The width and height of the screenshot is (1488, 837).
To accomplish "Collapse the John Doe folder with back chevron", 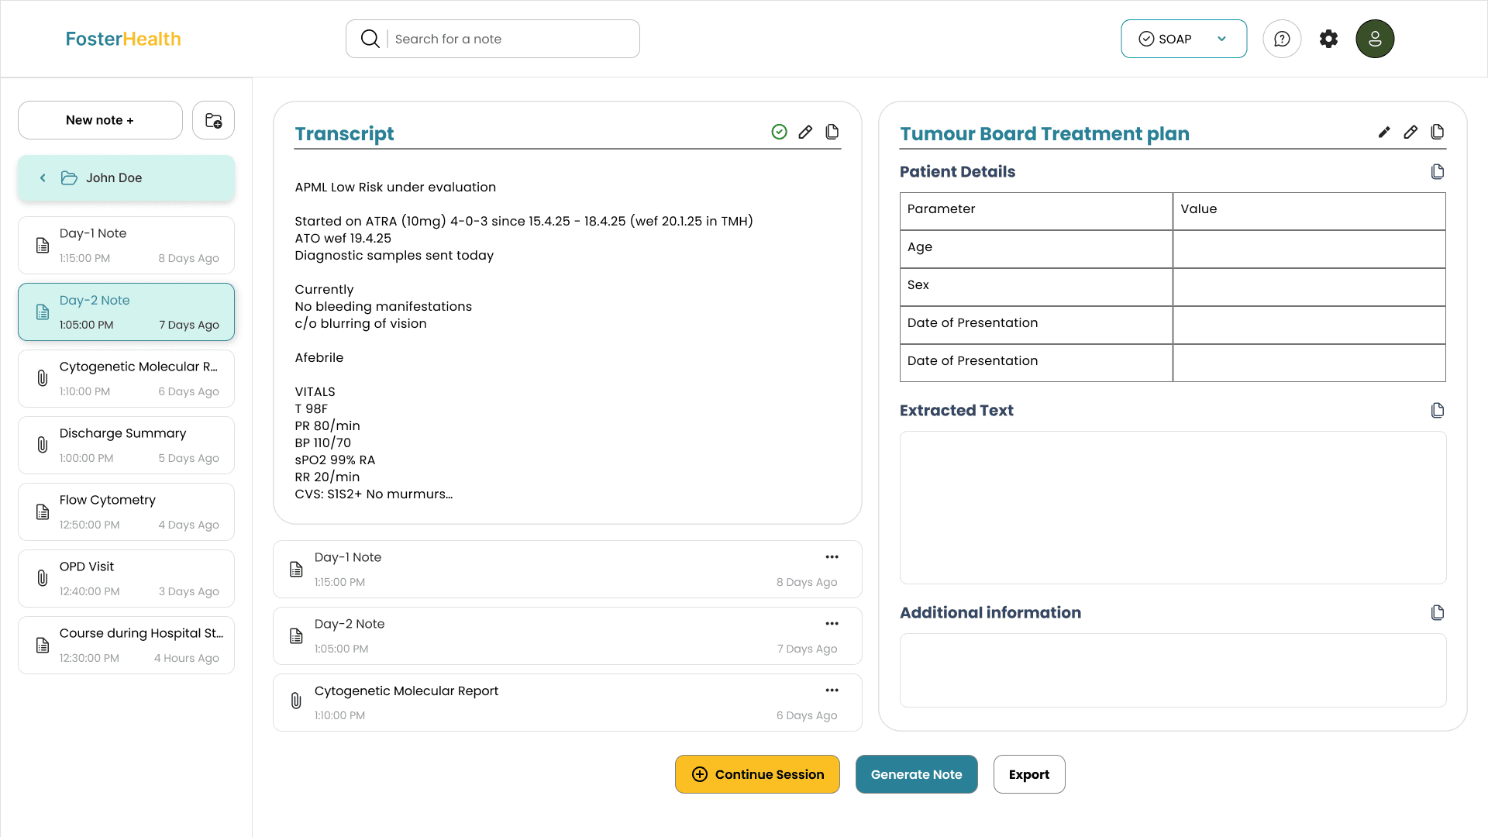I will coord(43,177).
